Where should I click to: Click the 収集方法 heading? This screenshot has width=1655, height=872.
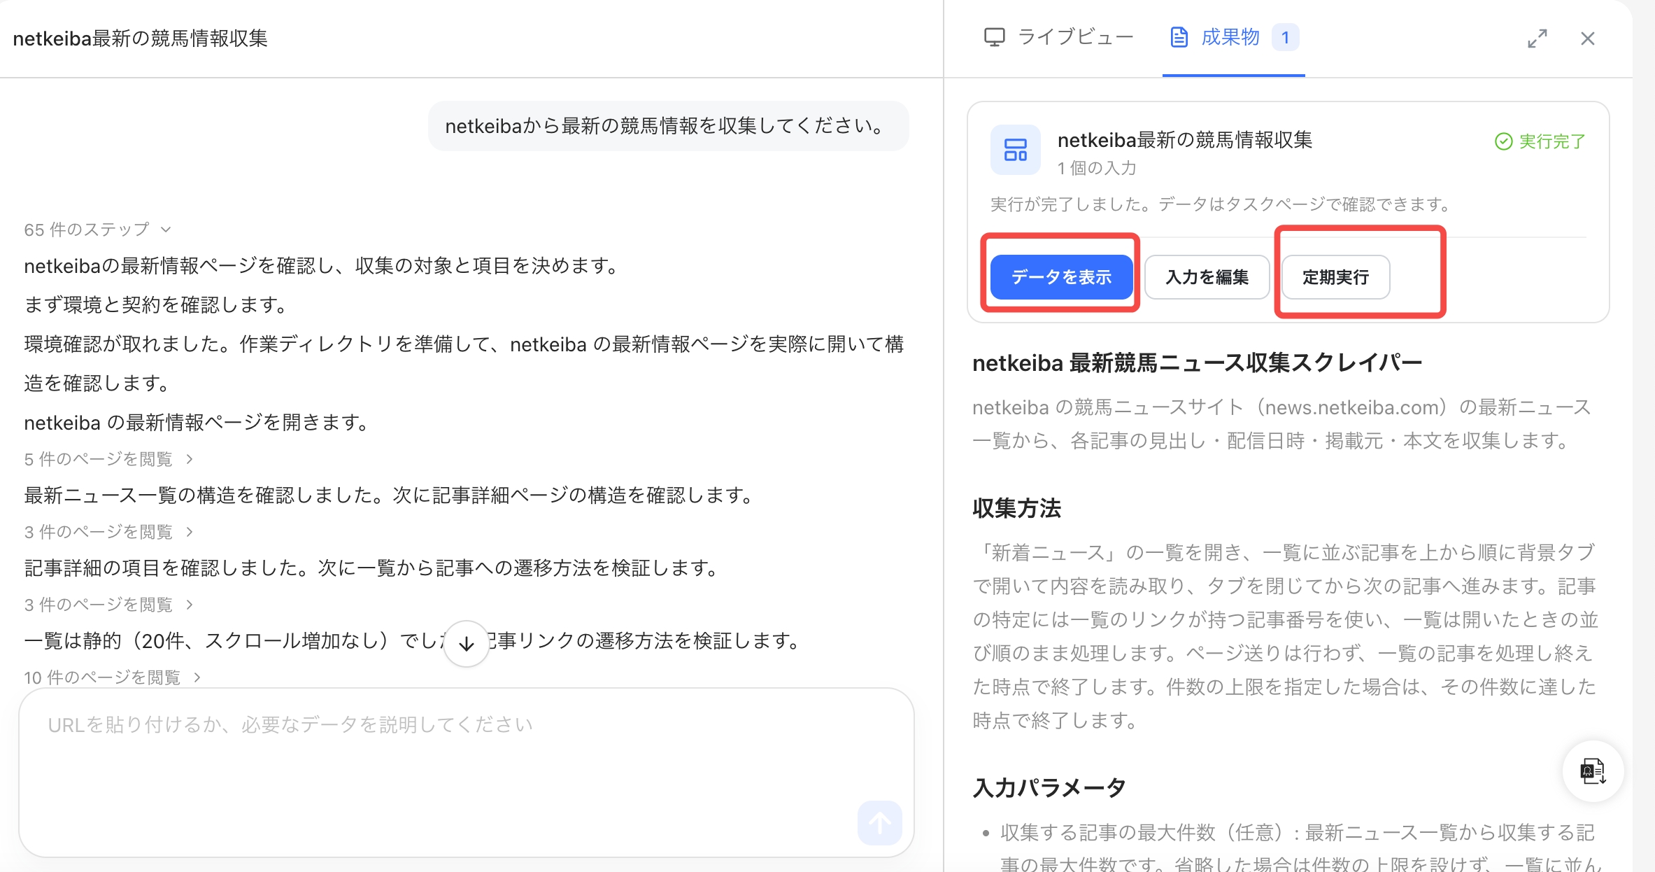click(1016, 508)
